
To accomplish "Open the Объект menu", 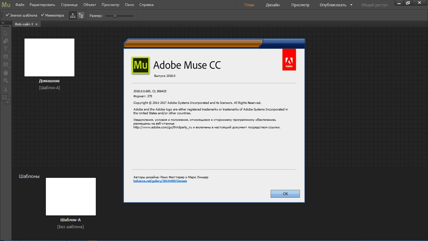I will [x=90, y=5].
